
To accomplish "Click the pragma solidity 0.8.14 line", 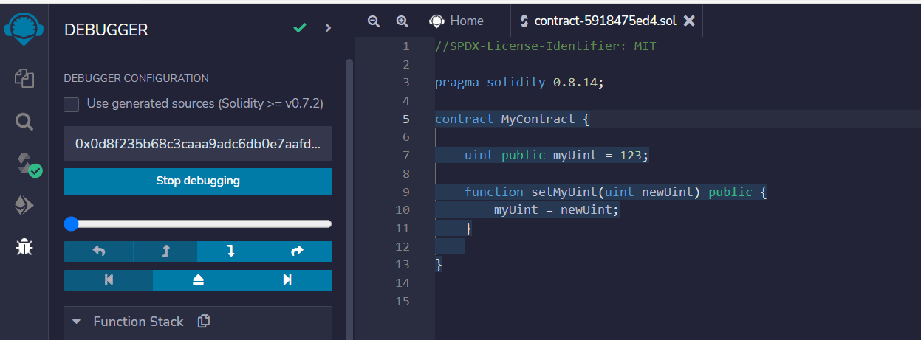I will [x=519, y=83].
